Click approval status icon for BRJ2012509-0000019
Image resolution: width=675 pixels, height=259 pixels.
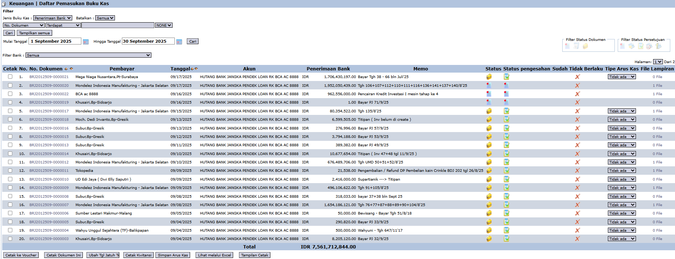pos(506,103)
